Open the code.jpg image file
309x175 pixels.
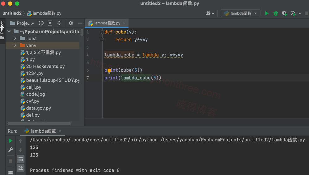click(x=33, y=94)
